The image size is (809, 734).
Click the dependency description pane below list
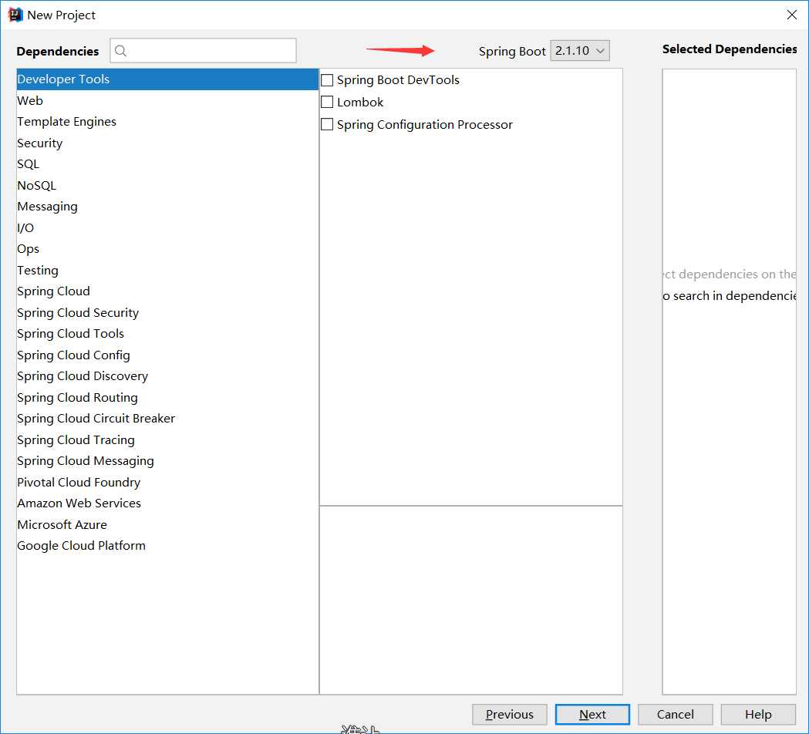471,601
